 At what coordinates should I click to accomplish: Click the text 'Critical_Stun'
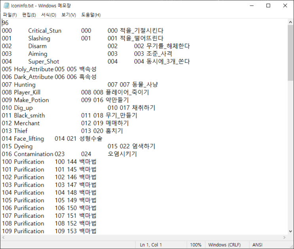[x=45, y=31]
